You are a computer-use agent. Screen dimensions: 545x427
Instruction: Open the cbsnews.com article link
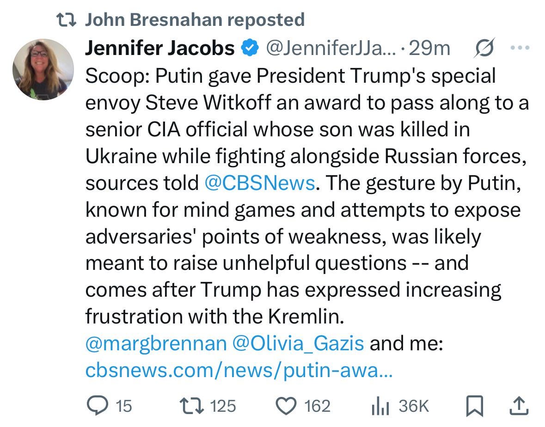click(x=239, y=370)
